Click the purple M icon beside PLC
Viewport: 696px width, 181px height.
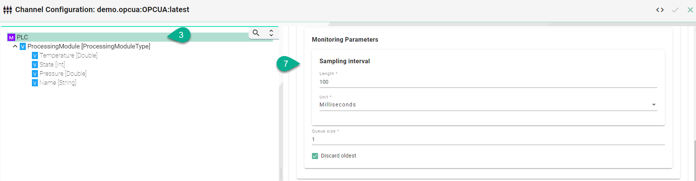[11, 37]
